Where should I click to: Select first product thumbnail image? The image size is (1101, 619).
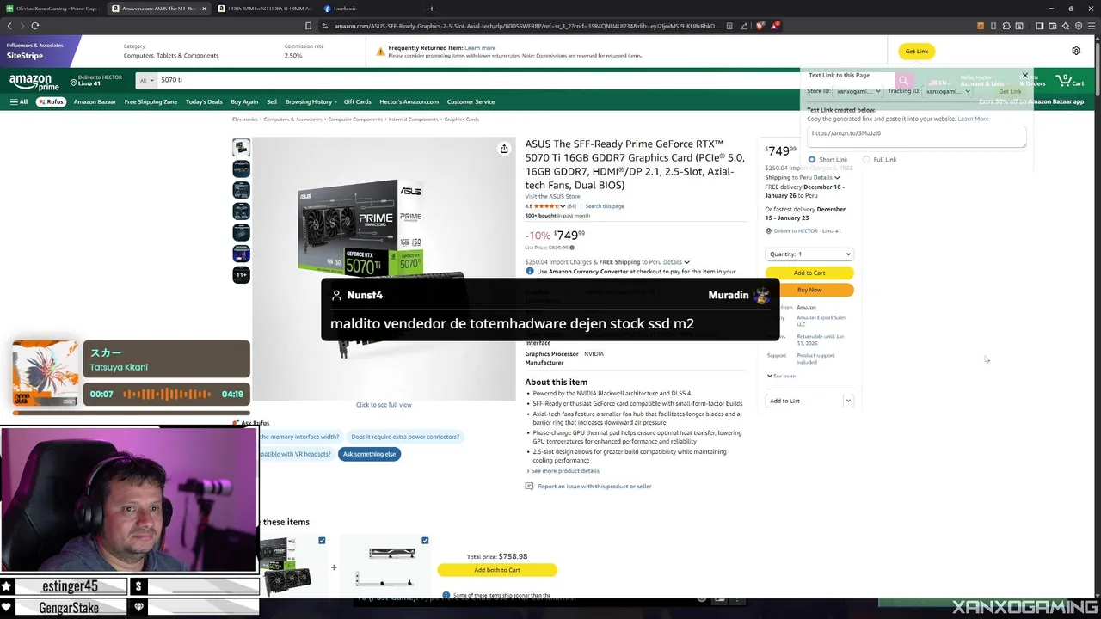pyautogui.click(x=241, y=148)
